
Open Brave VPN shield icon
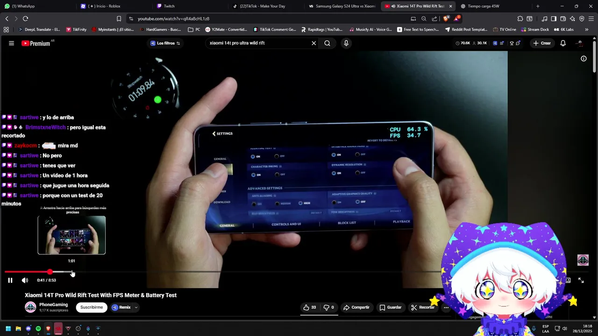[582, 19]
